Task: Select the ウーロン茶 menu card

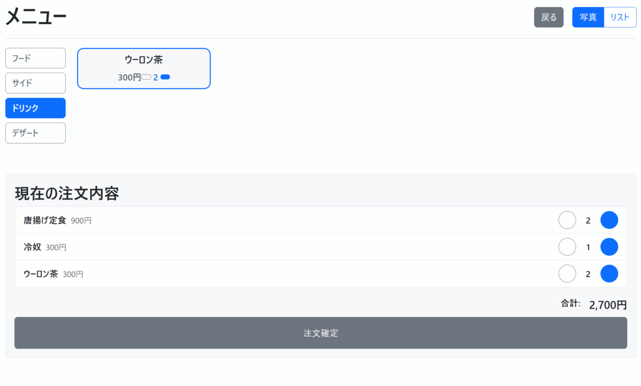Action: [144, 60]
